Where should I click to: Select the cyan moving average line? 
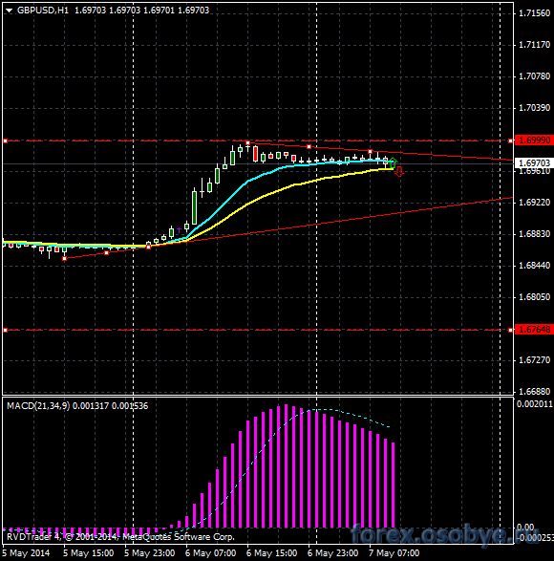[229, 204]
